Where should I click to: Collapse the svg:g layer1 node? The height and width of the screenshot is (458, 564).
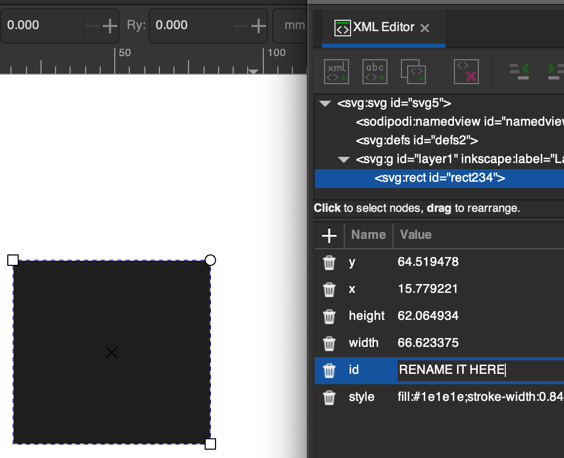(x=344, y=159)
